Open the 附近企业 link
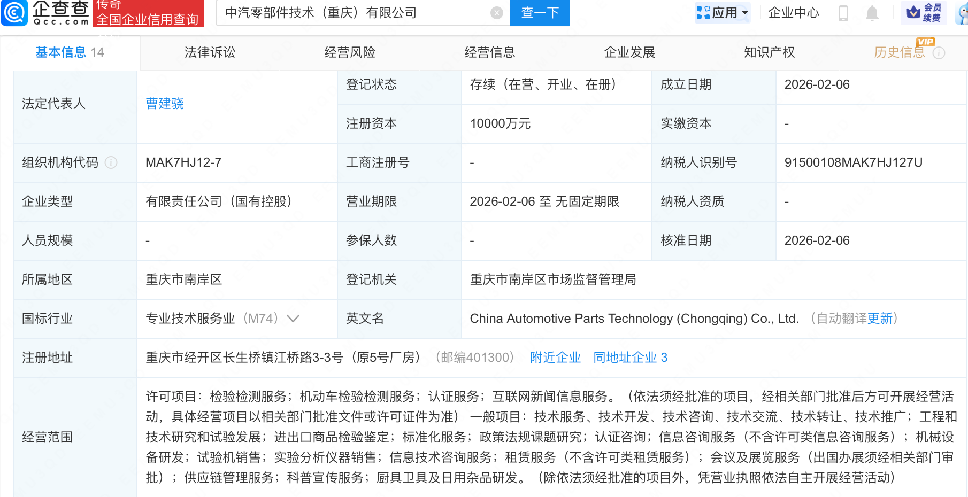This screenshot has width=968, height=497. 556,358
